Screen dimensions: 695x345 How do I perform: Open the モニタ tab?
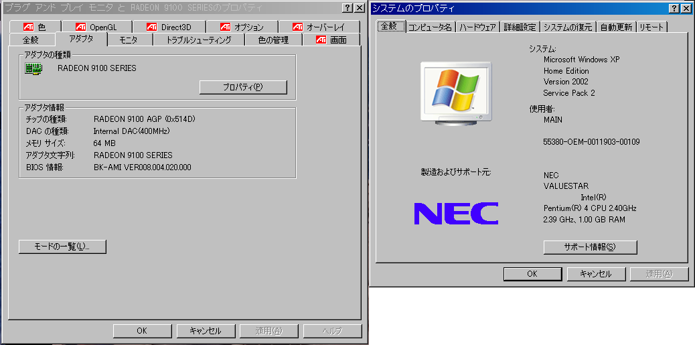[129, 40]
